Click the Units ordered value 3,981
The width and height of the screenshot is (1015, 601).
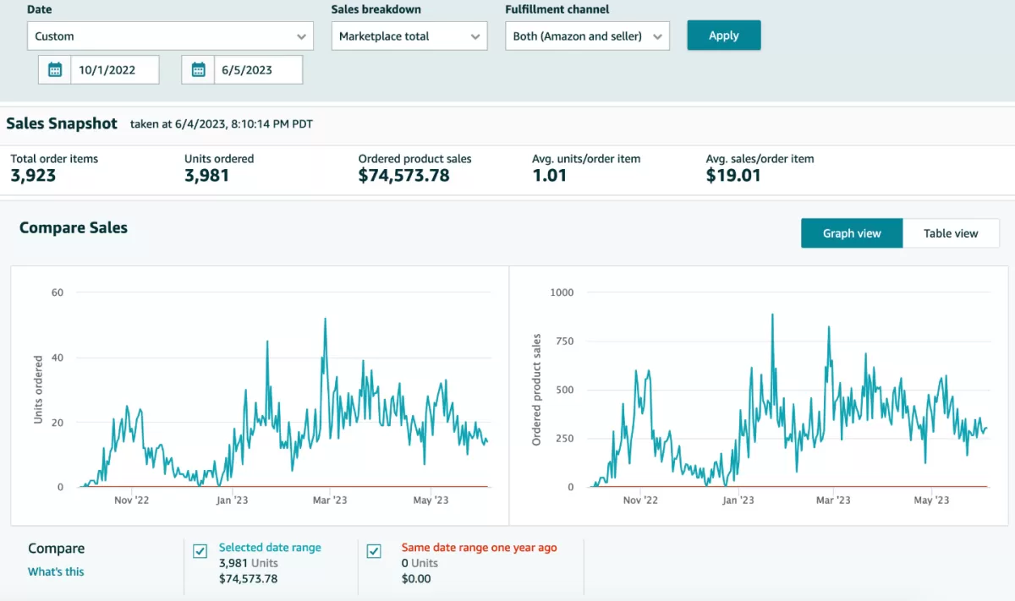(x=206, y=176)
